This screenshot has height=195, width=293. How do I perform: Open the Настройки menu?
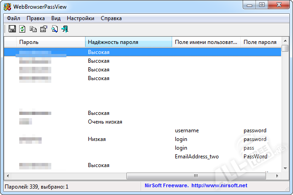[81, 18]
